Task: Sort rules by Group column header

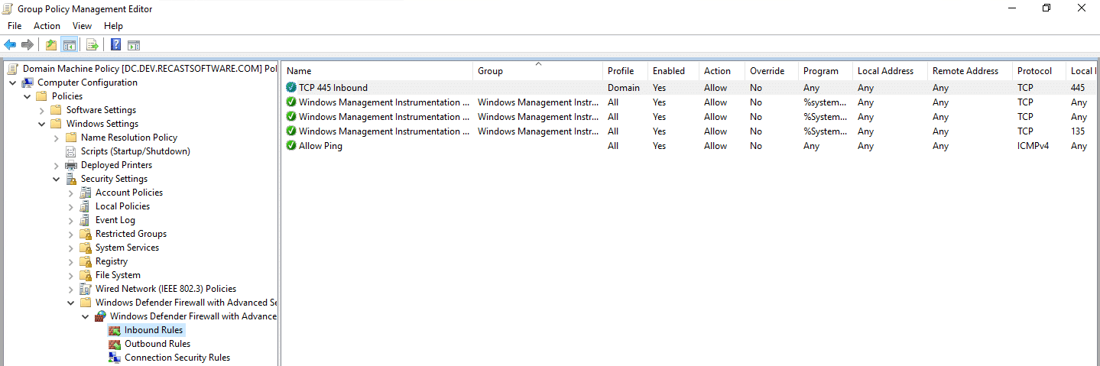Action: (x=490, y=71)
